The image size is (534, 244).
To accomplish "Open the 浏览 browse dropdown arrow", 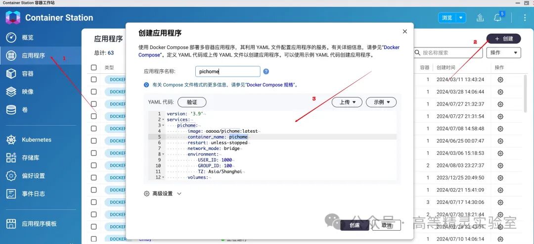I will tap(461, 18).
